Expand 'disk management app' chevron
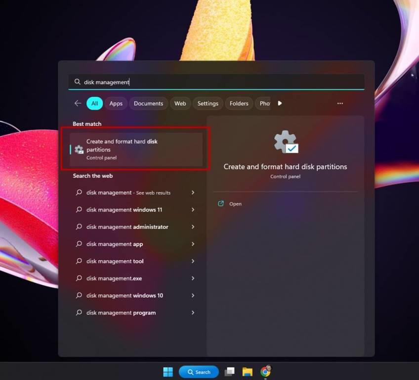This screenshot has height=380, width=419. [193, 244]
